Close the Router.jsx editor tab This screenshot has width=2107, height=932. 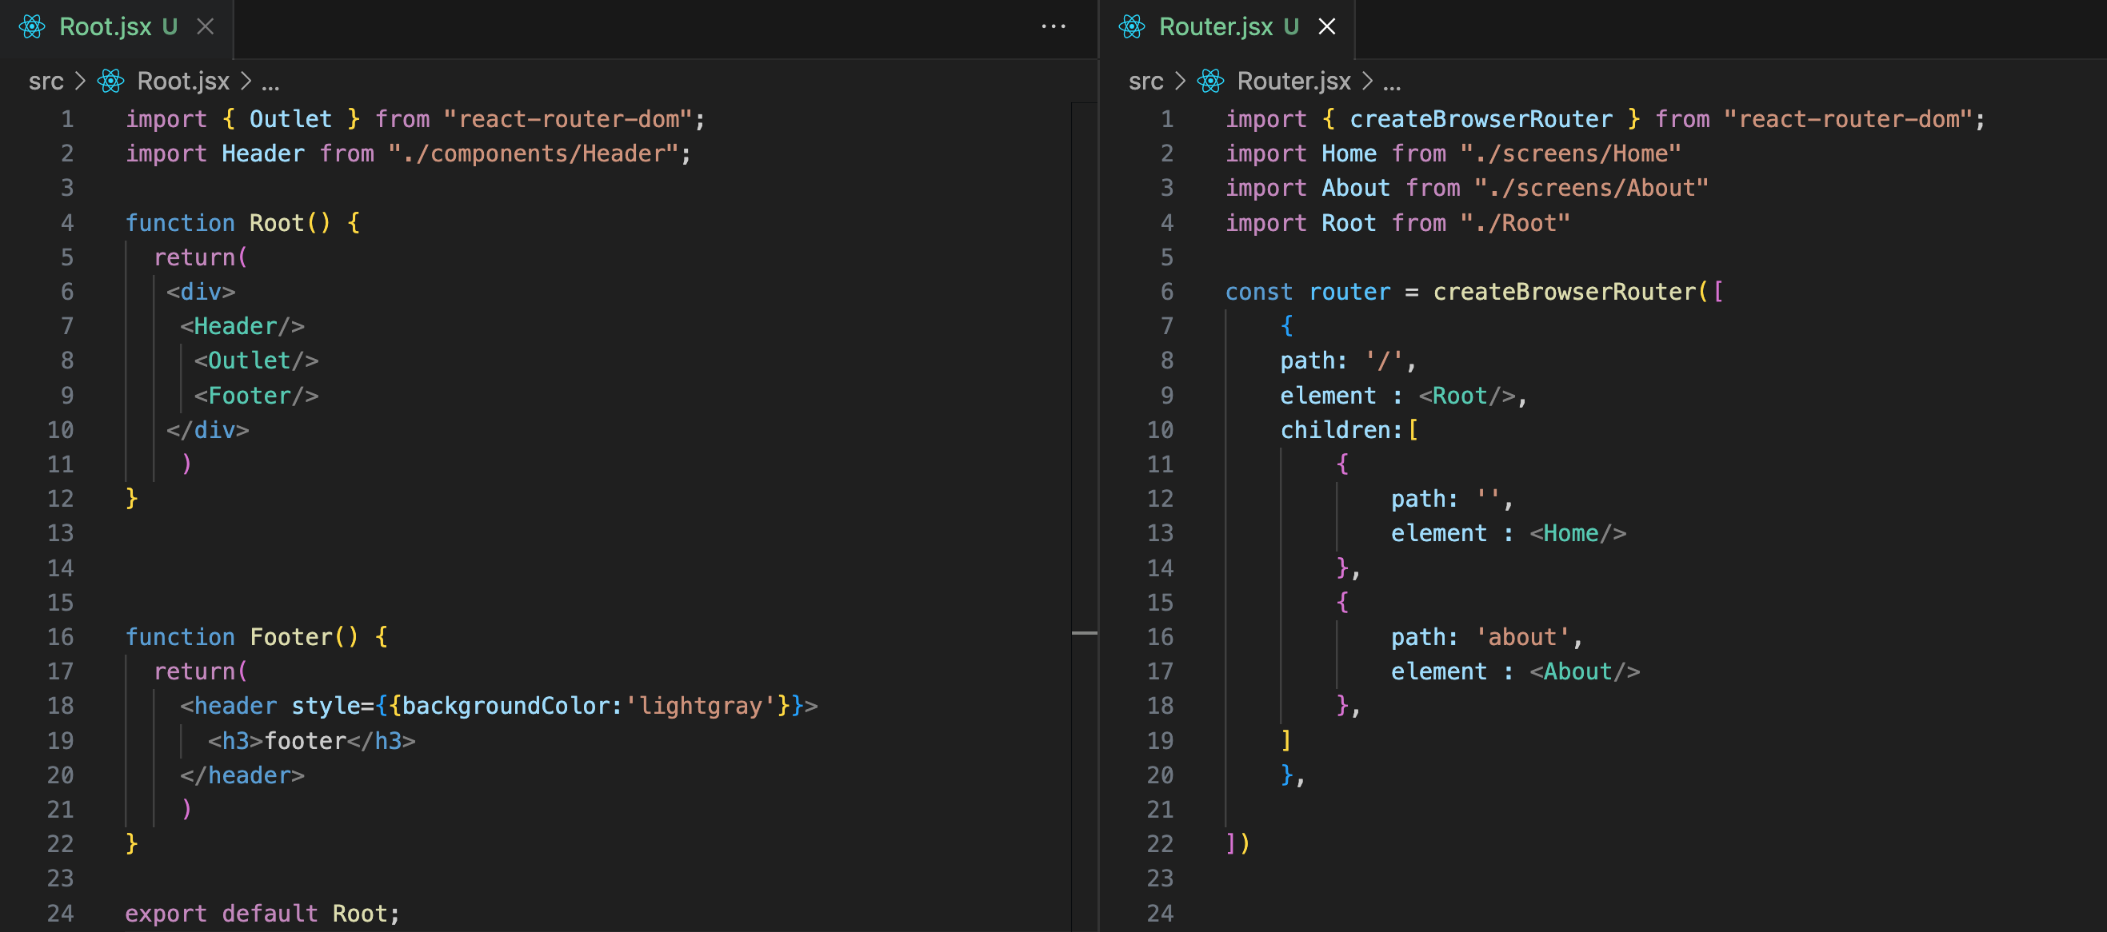[1327, 27]
